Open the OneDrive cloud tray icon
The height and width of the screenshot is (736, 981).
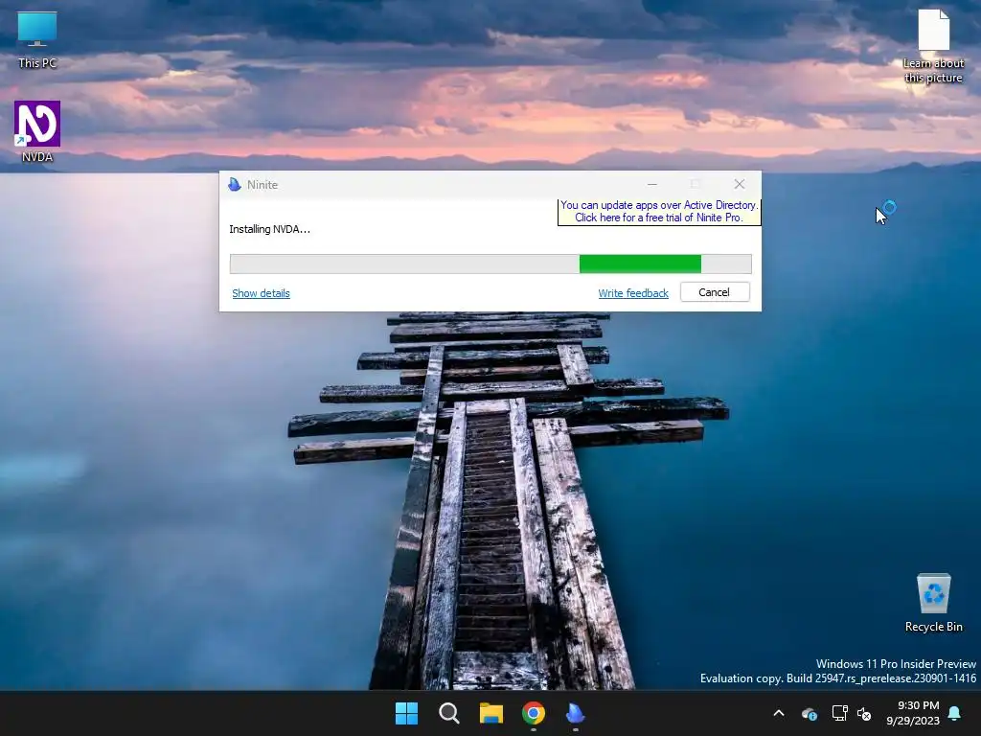coord(809,713)
